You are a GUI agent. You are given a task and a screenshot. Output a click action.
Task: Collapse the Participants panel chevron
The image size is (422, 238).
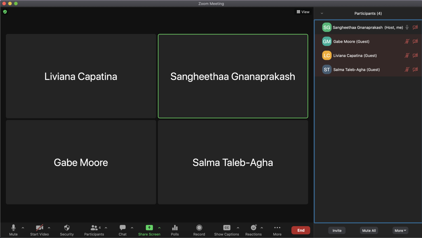322,13
